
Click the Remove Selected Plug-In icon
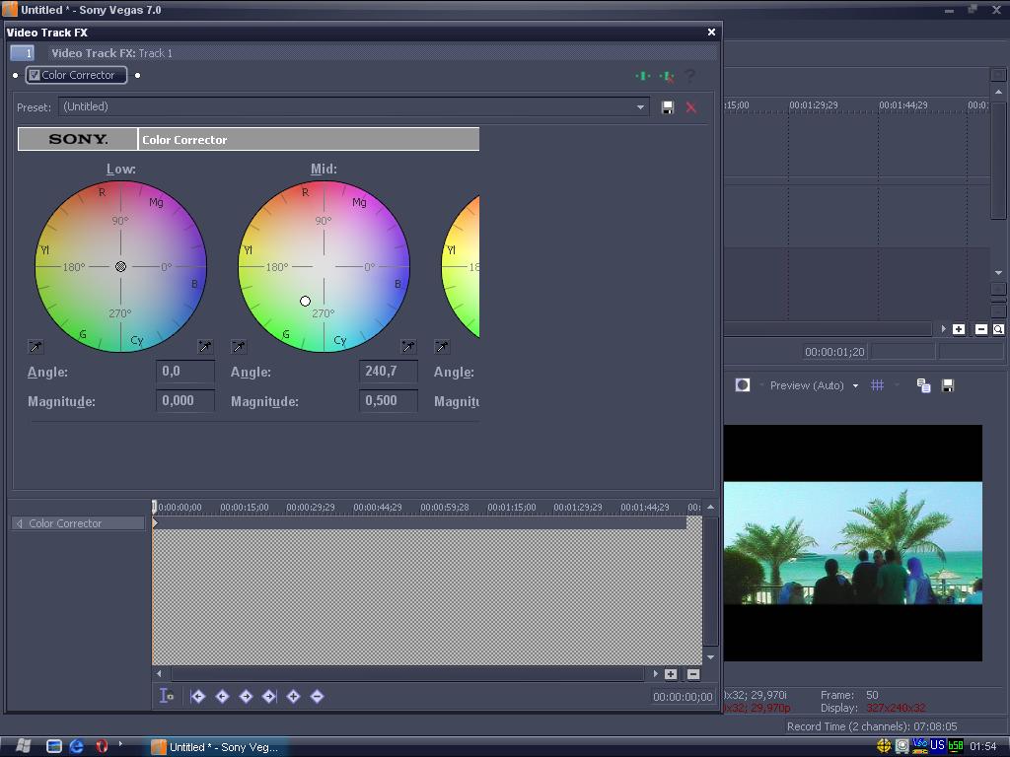coord(667,77)
